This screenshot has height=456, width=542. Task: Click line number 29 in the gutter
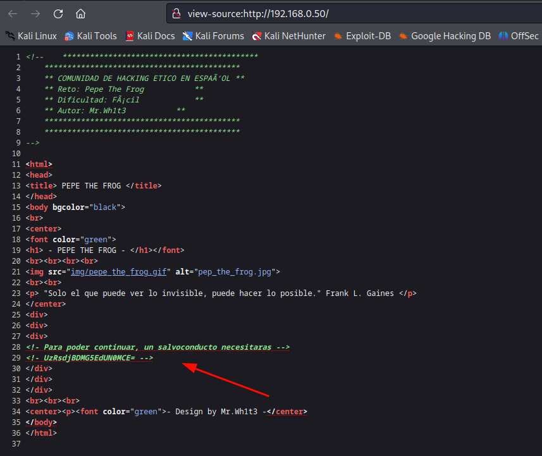[x=16, y=357]
